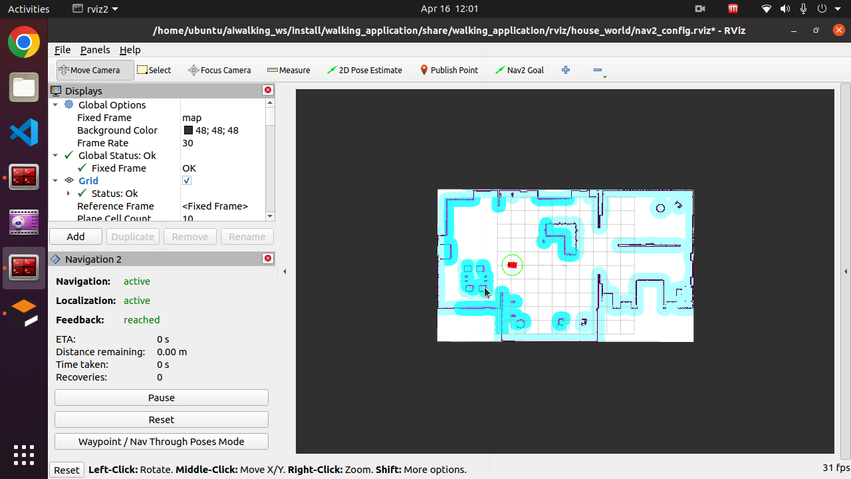
Task: Show applications grid in the dock
Action: 24,455
